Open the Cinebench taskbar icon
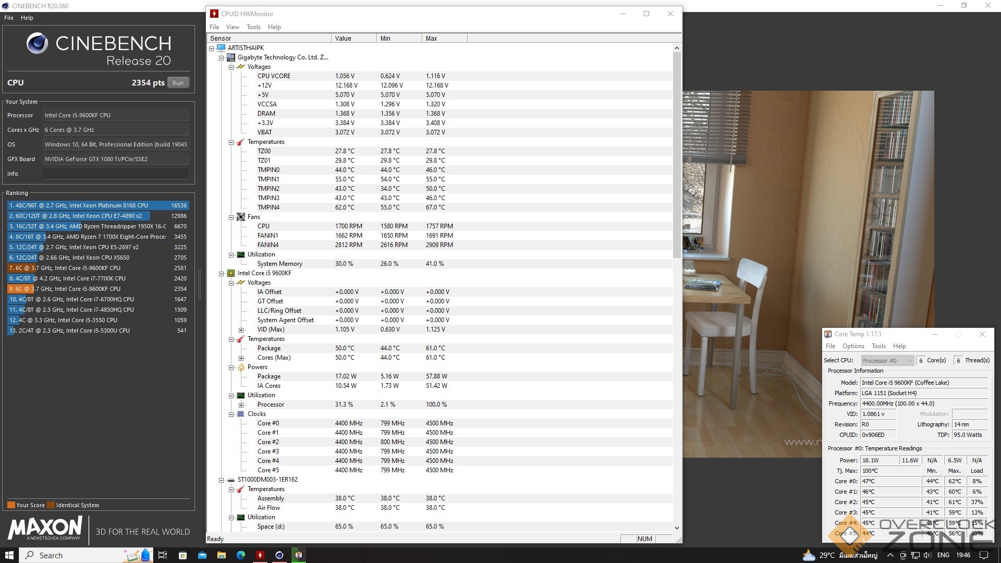The width and height of the screenshot is (1001, 563). (279, 555)
